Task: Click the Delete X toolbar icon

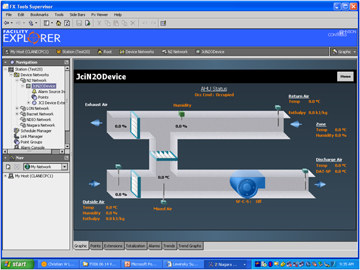Action: (133, 23)
